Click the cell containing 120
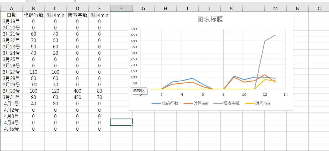 (x=55, y=91)
